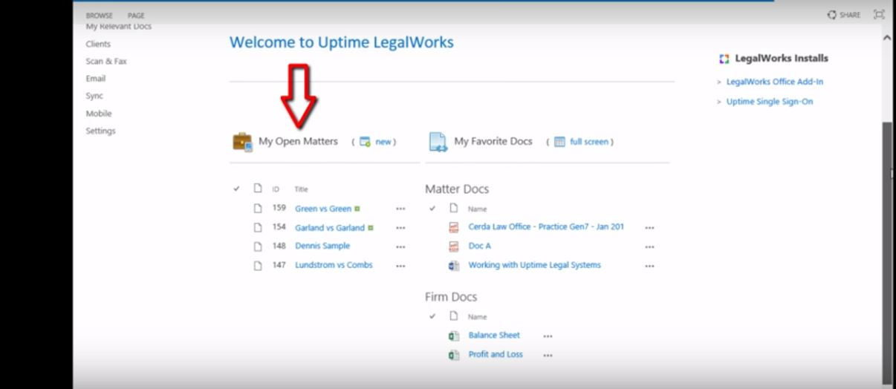Image resolution: width=896 pixels, height=389 pixels.
Task: Click the Excel icon for Profit and Loss
Action: tap(454, 356)
